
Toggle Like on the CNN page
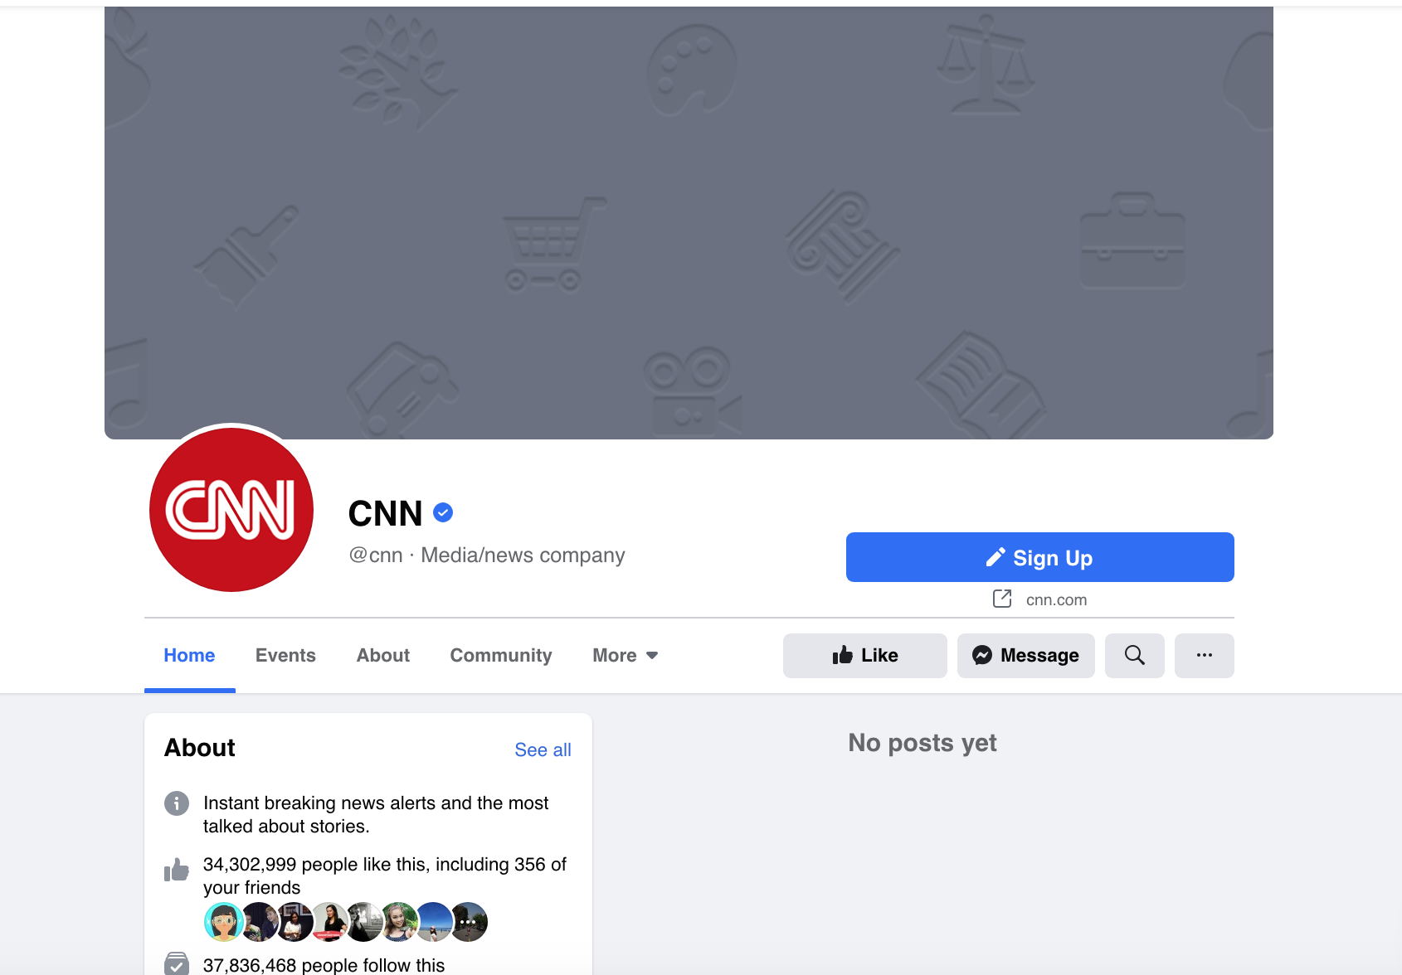click(x=864, y=655)
